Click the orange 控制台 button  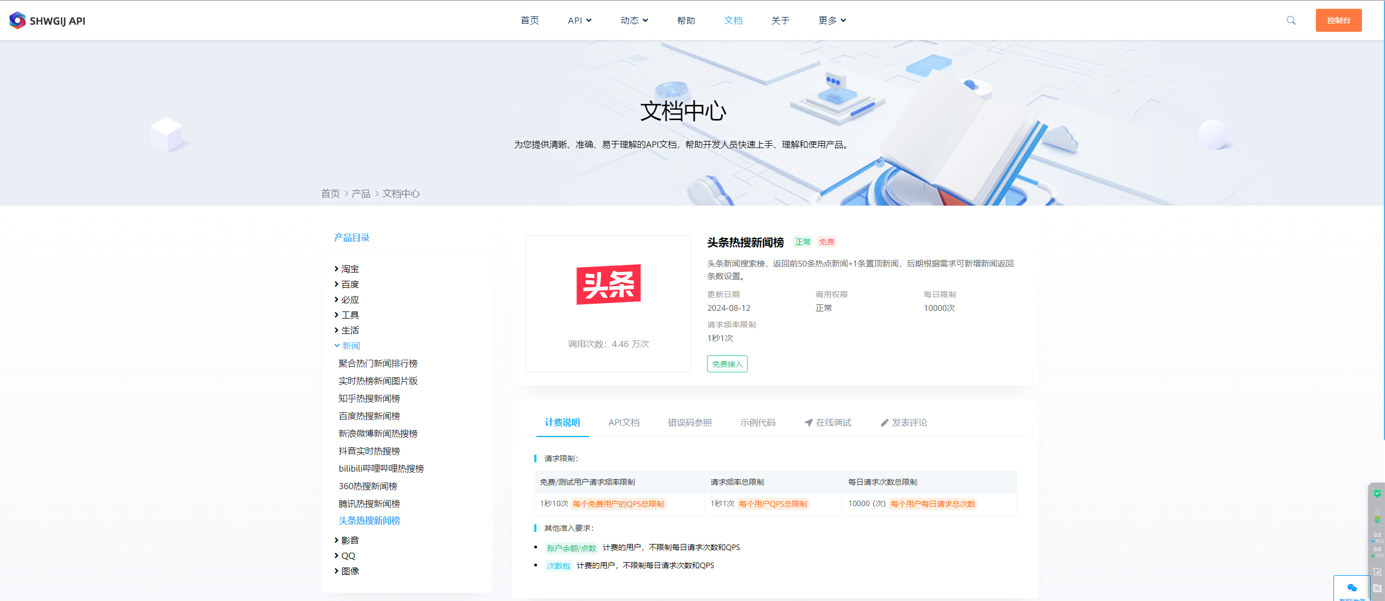pos(1338,20)
